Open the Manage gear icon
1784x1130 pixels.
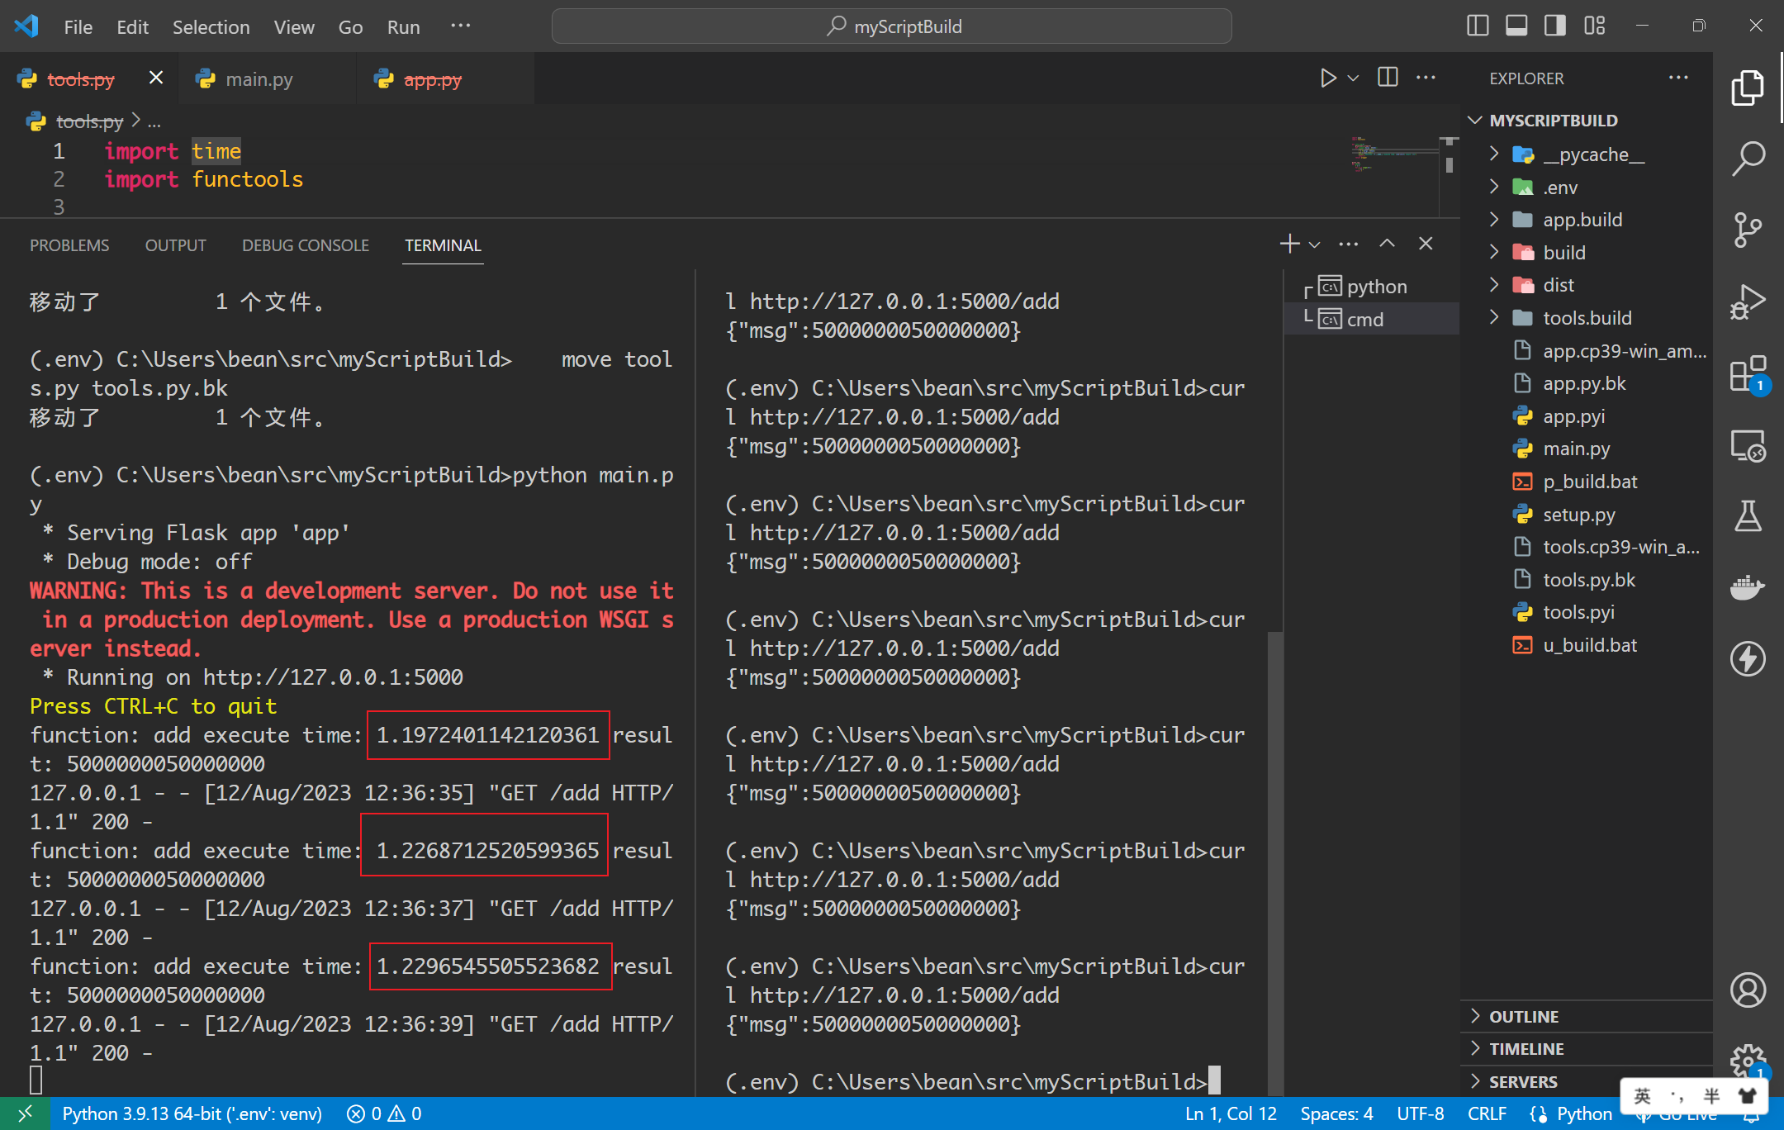[x=1748, y=1060]
